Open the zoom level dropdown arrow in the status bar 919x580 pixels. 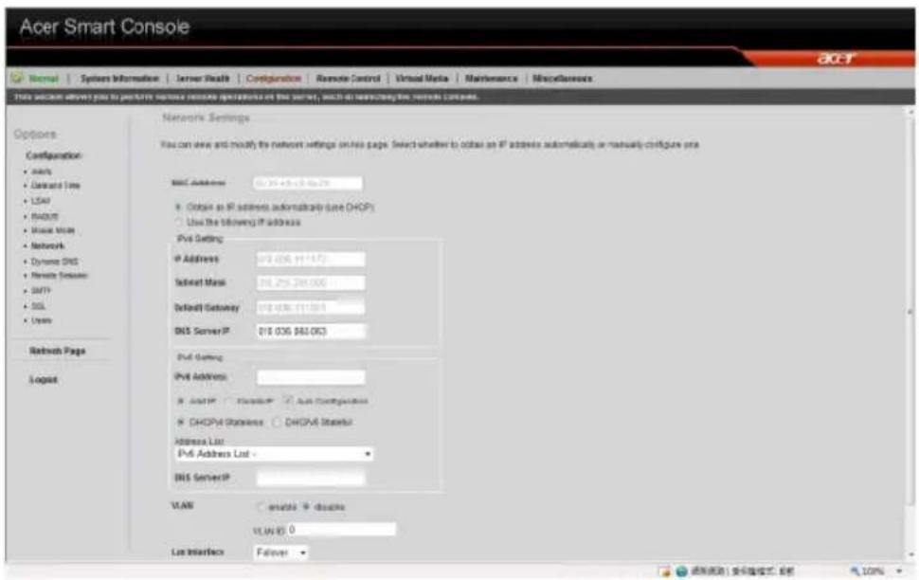(x=899, y=571)
